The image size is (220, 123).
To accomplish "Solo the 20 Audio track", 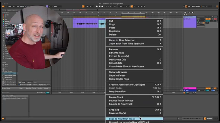I will click(212, 19).
